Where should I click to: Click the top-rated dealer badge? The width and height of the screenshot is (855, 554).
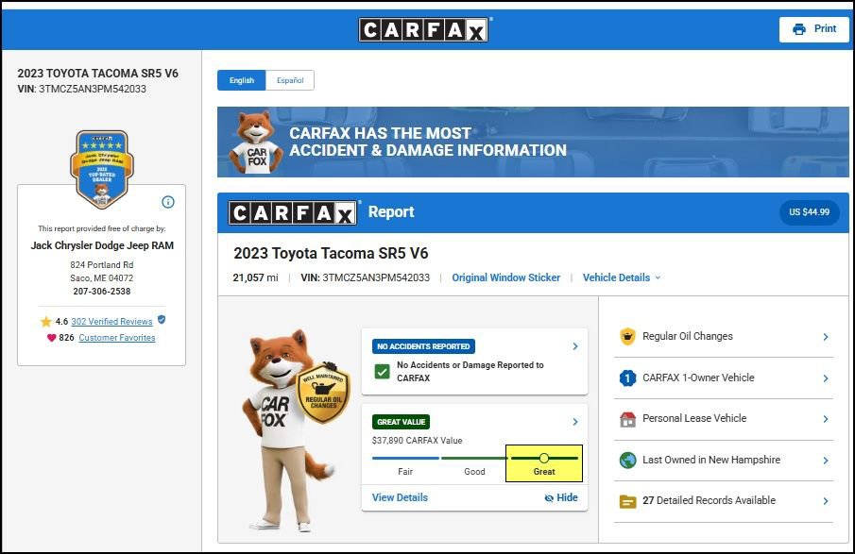point(102,170)
